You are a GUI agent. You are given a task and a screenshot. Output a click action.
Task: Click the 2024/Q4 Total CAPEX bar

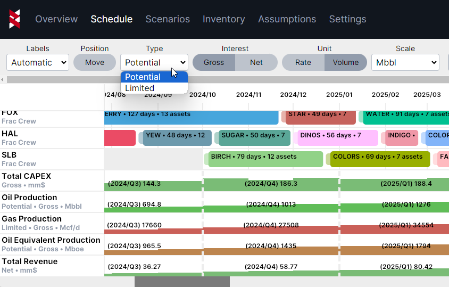271,184
